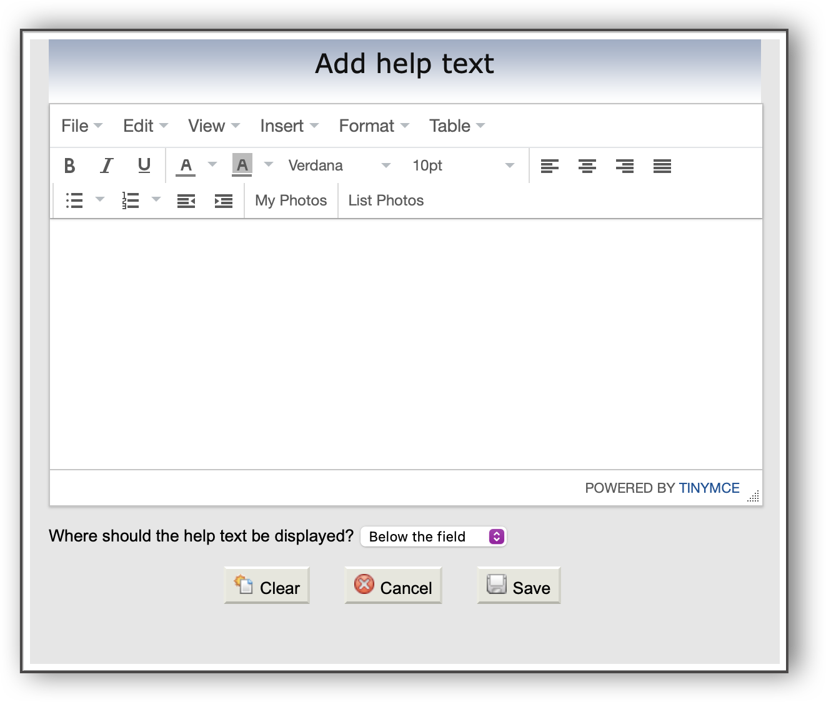This screenshot has width=826, height=702.
Task: Save the help text
Action: click(519, 585)
